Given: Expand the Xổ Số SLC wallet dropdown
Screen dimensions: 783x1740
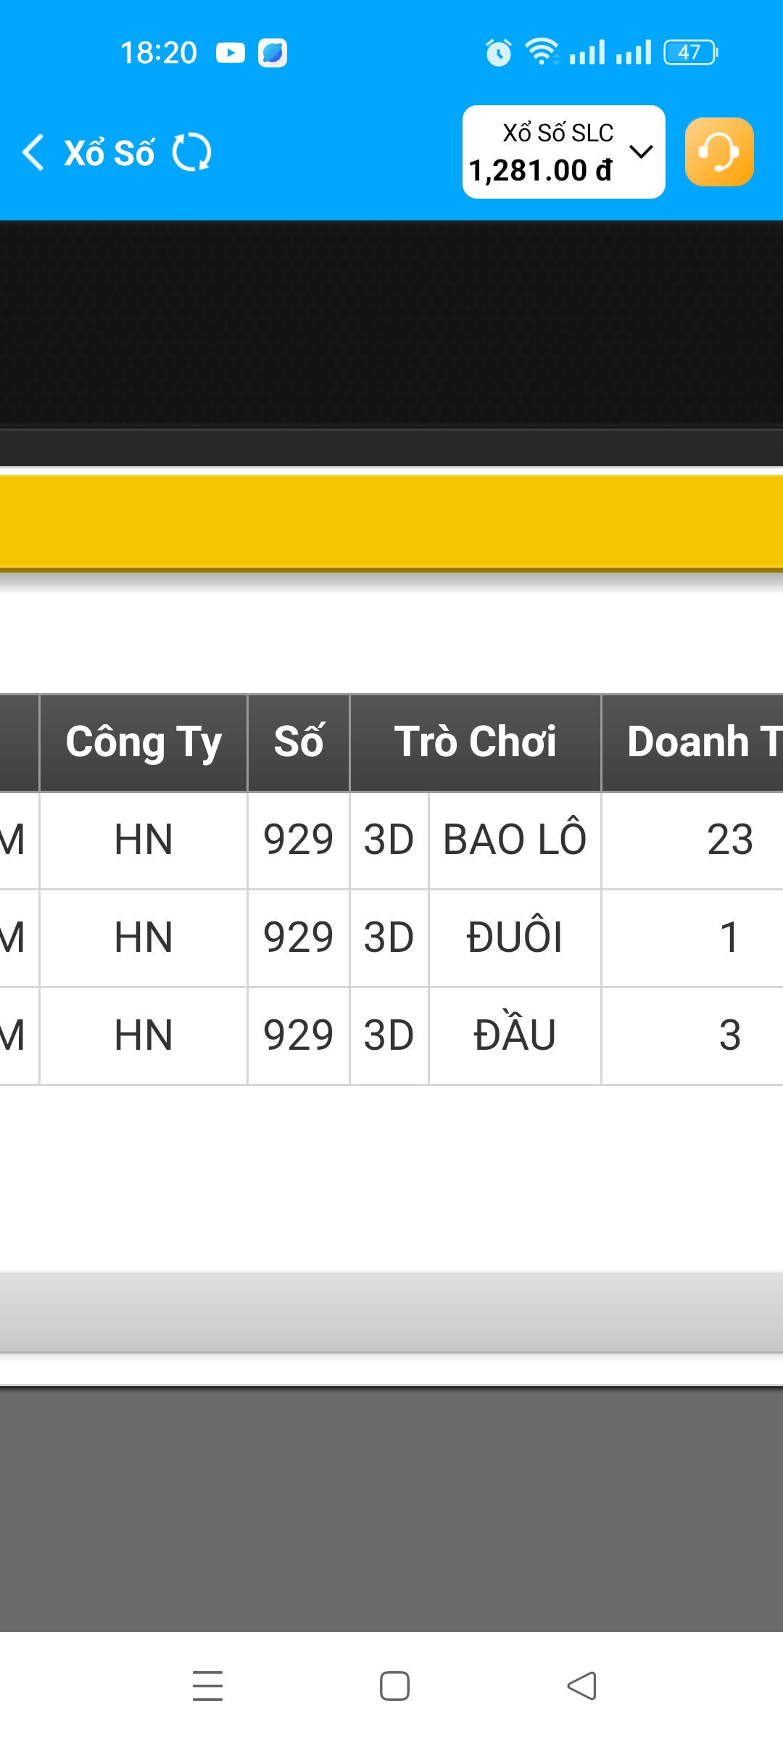Looking at the screenshot, I should (x=558, y=133).
